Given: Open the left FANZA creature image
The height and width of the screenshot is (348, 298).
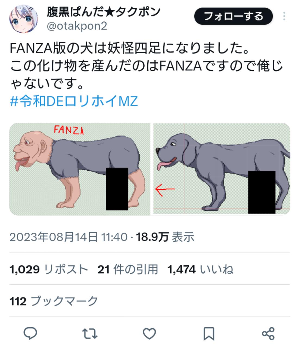Looking at the screenshot, I should coord(80,169).
